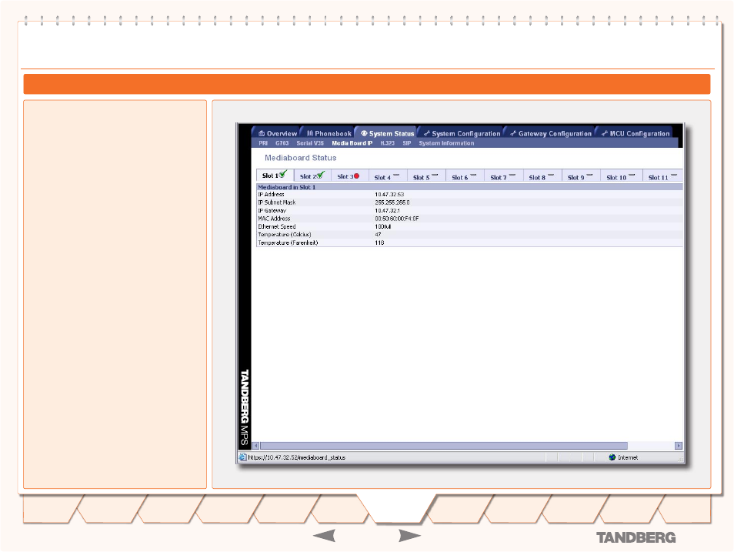Click the IP Subnet Mask label
Screen dimensions: 734x552
click(277, 202)
